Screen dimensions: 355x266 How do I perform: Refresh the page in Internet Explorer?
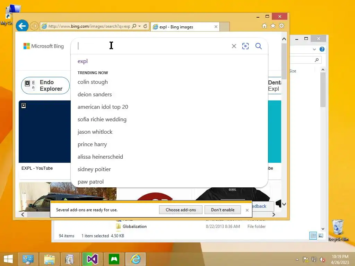point(145,26)
